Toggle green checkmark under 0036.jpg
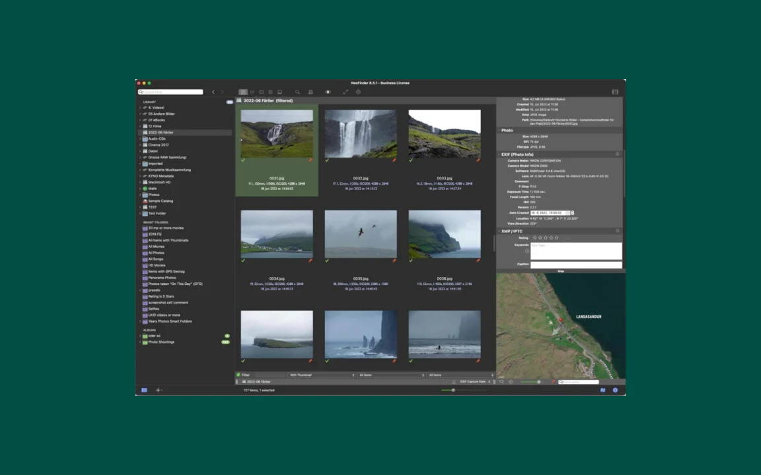761x475 pixels. coord(411,261)
